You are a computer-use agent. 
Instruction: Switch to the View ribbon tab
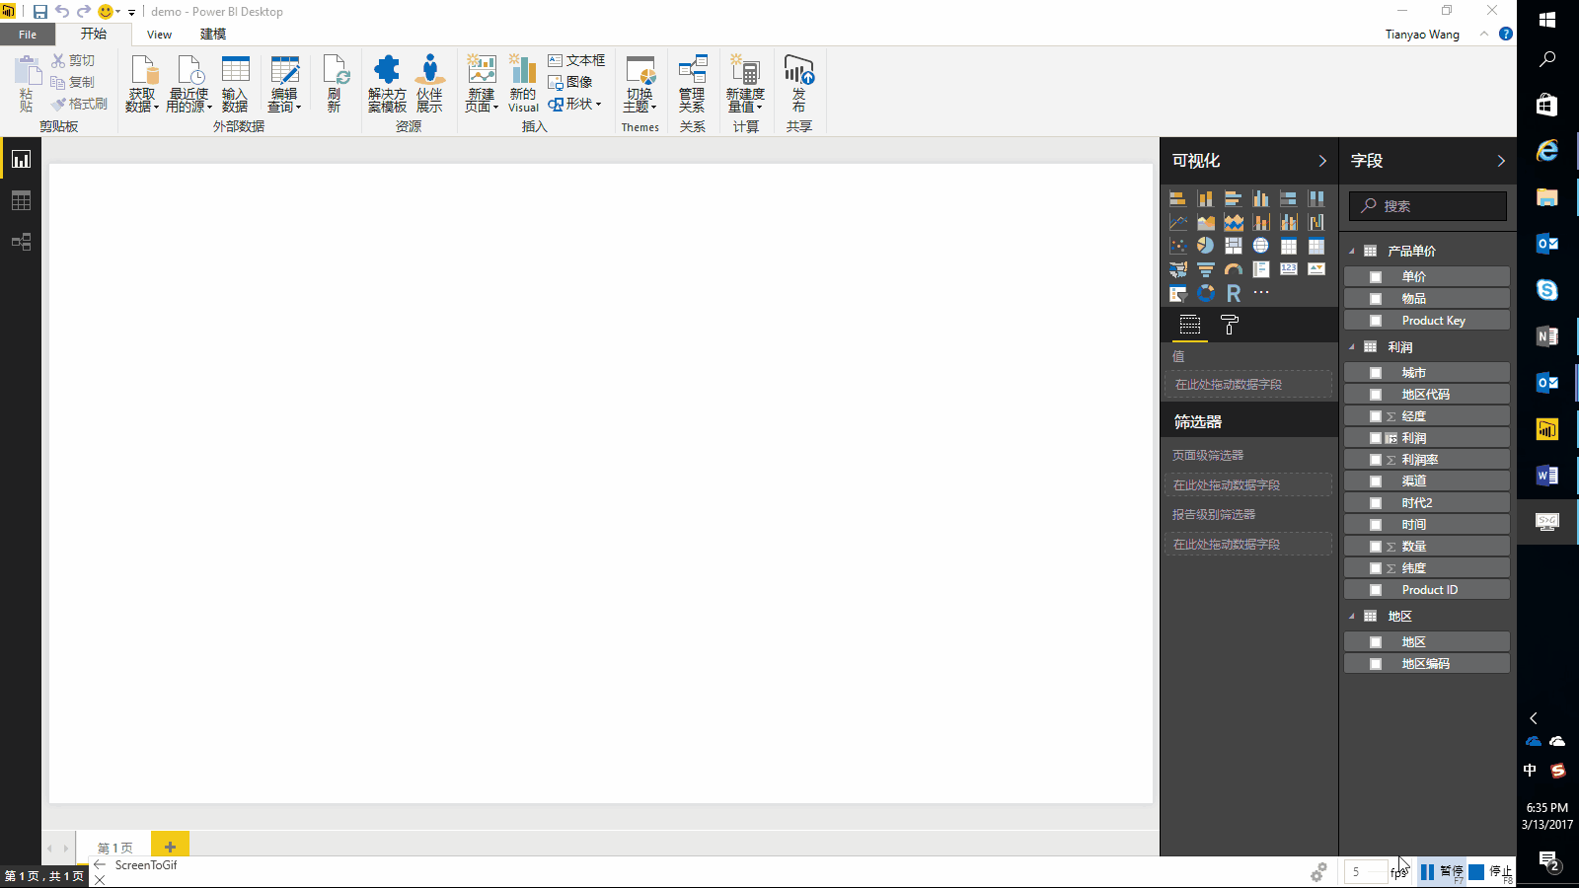[159, 35]
